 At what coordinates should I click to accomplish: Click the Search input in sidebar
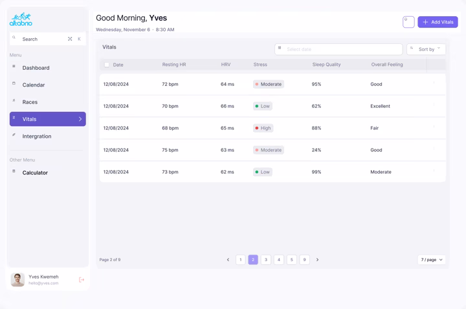[x=47, y=39]
